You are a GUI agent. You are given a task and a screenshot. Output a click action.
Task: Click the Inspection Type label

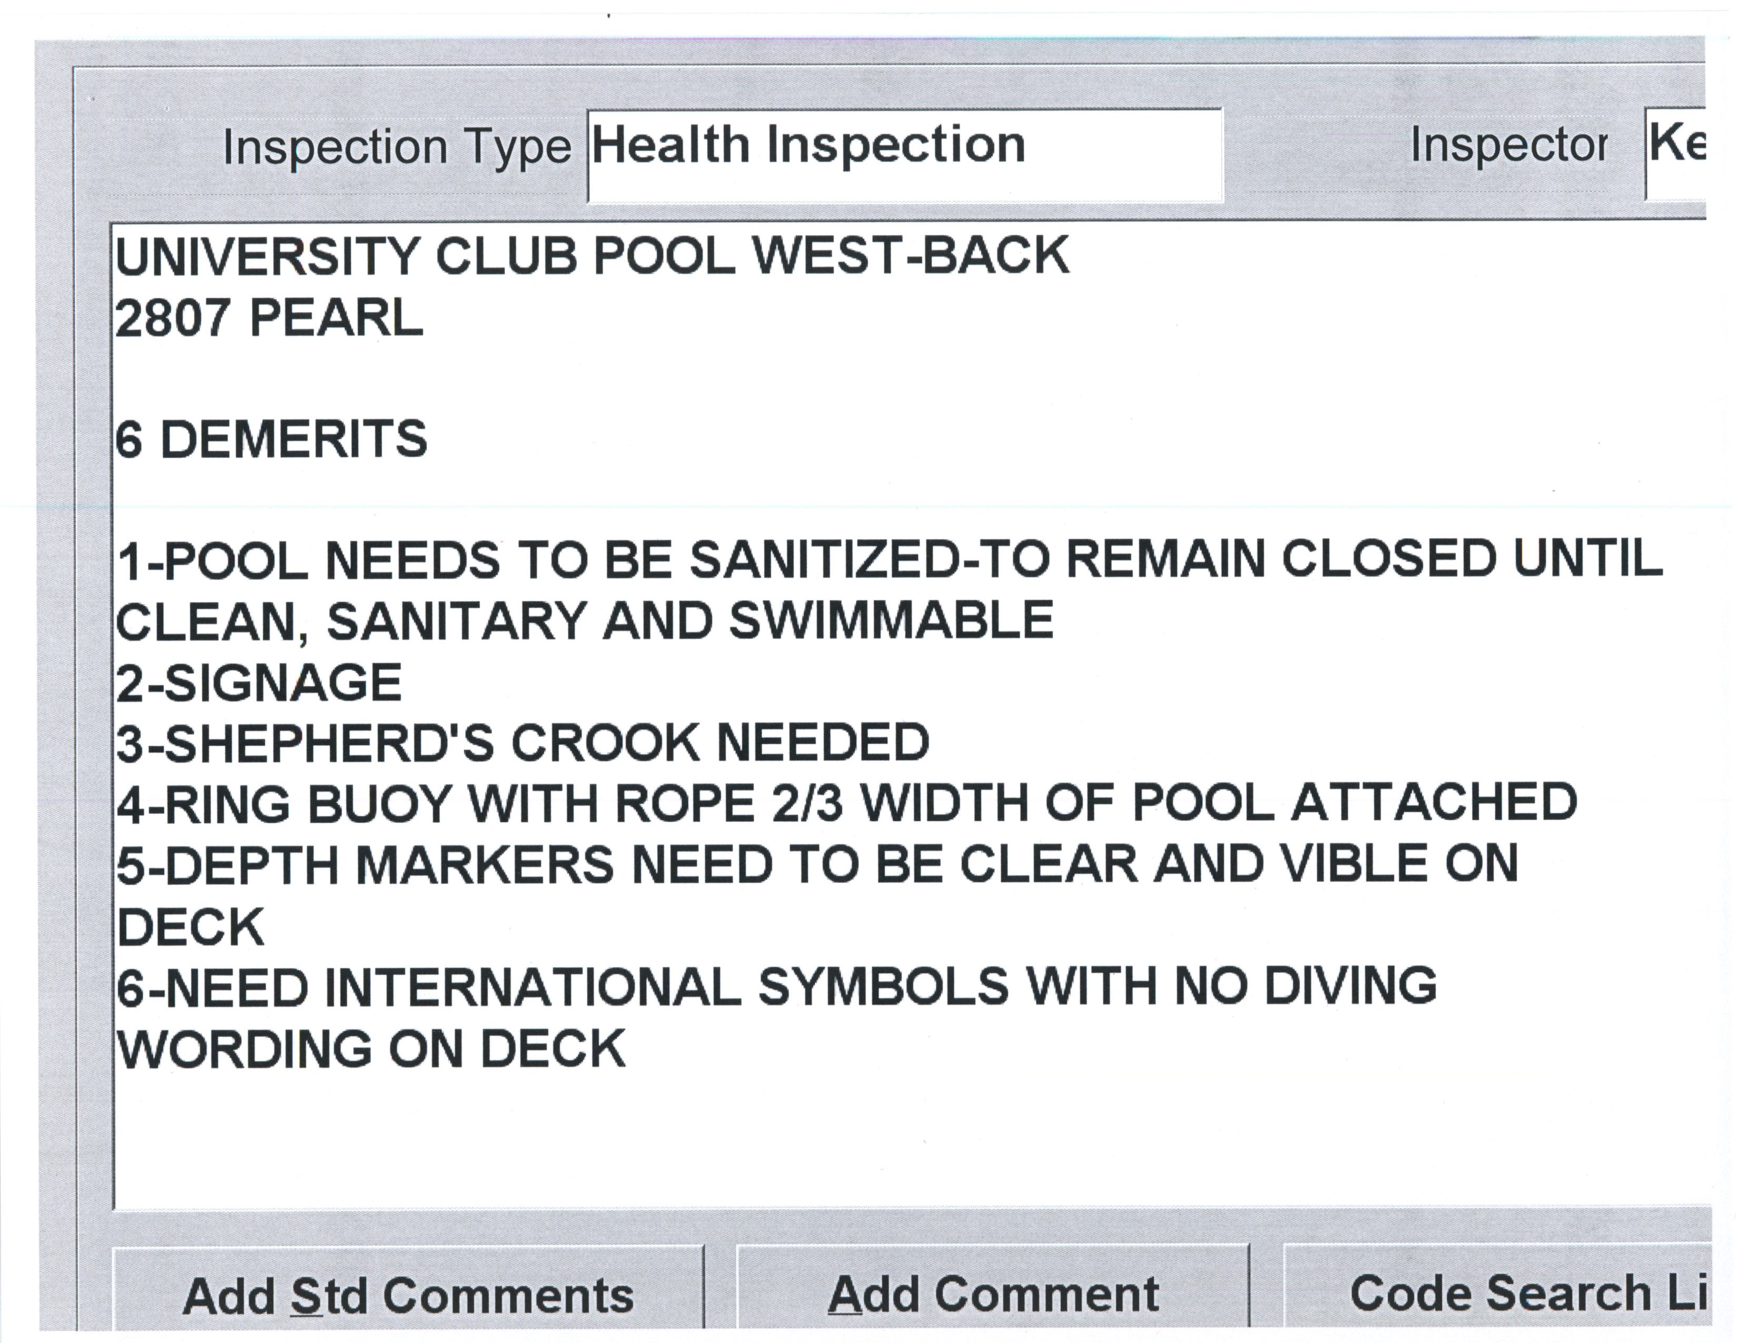[x=396, y=148]
